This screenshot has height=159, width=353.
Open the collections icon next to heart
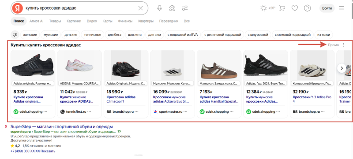(x=307, y=8)
